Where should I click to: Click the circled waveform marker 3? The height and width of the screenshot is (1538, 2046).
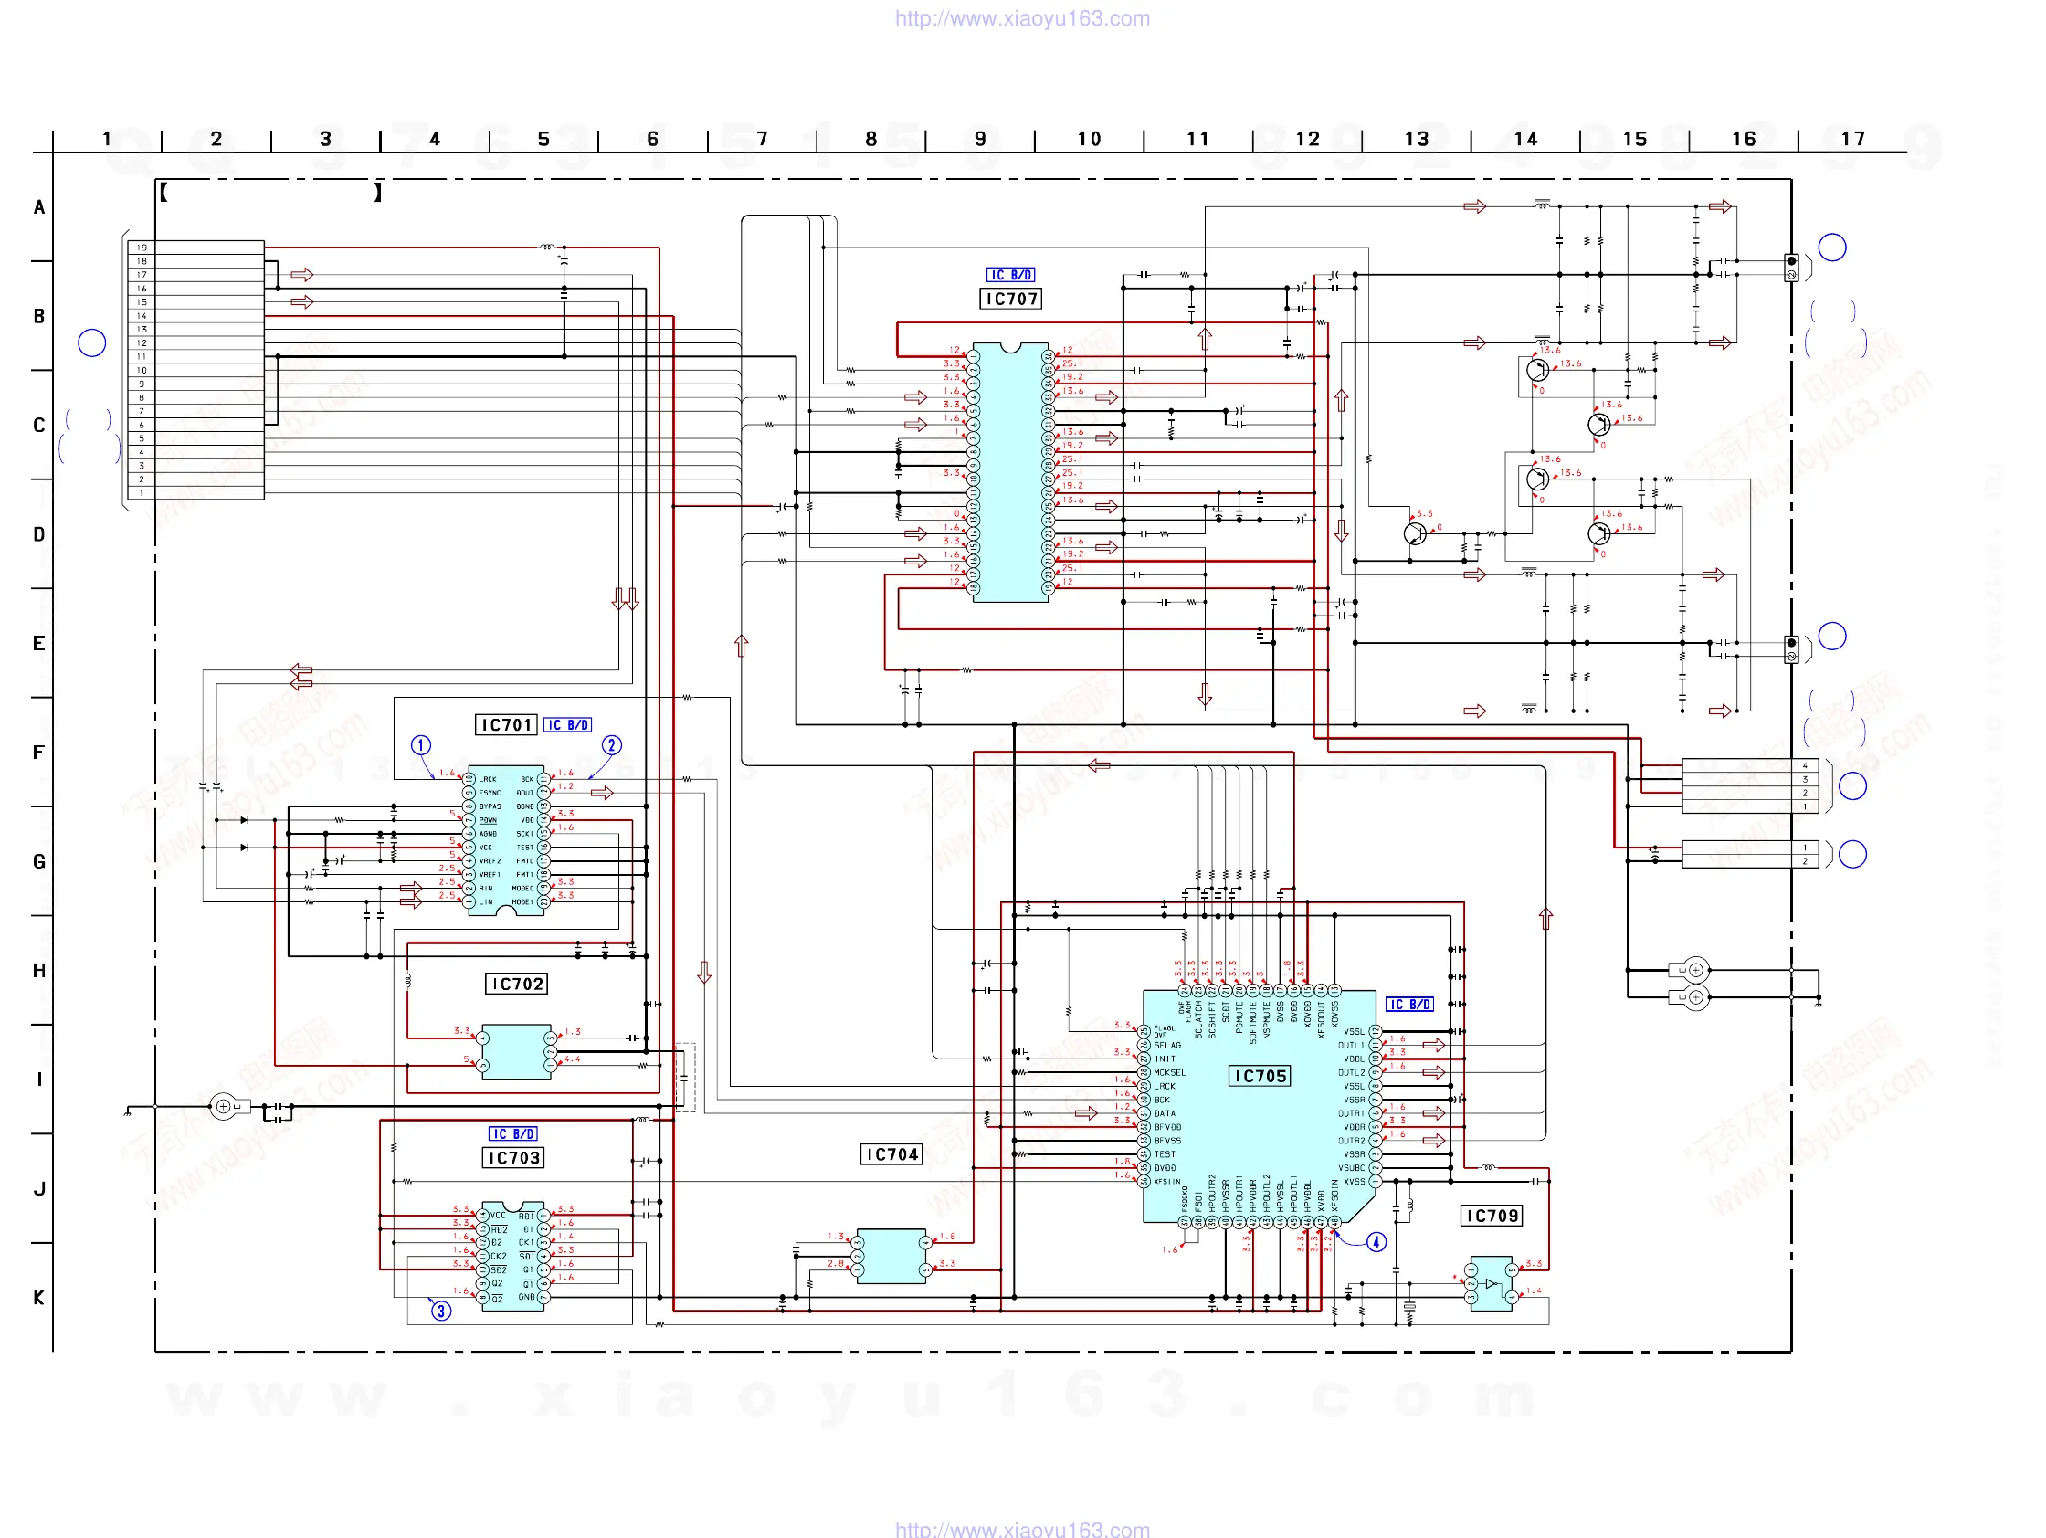pos(441,1311)
